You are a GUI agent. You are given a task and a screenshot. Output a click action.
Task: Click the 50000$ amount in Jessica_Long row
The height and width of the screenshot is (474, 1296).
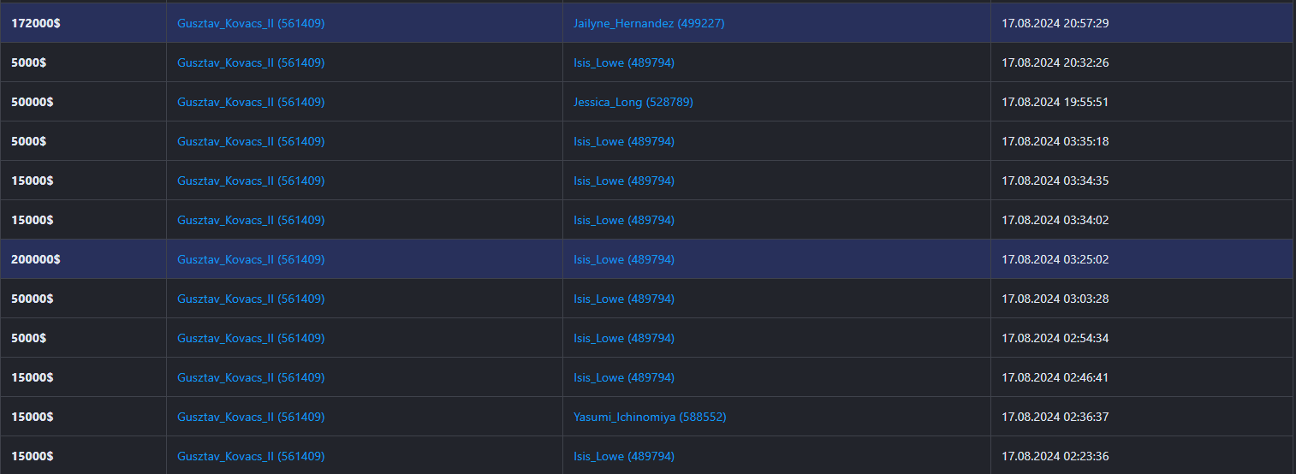coord(32,102)
